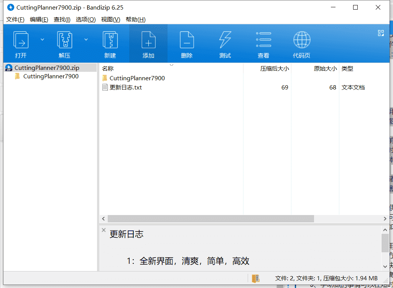Click the preview line 1：全新界面，清爽，简单，高效
The height and width of the screenshot is (288, 393).
click(188, 261)
